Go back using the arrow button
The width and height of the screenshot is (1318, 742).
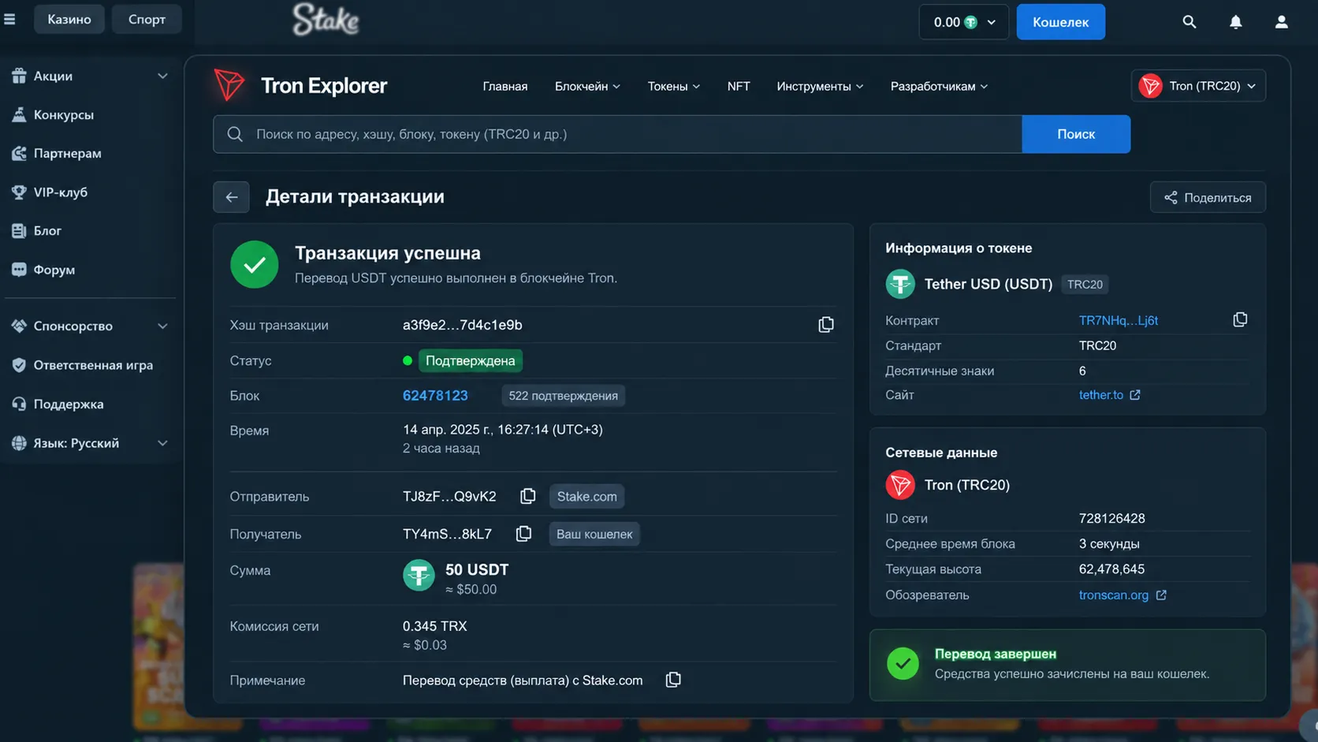pyautogui.click(x=231, y=197)
